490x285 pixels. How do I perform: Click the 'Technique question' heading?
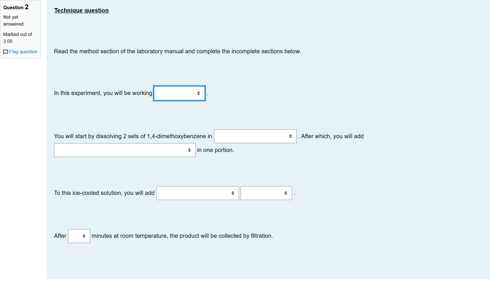(81, 10)
